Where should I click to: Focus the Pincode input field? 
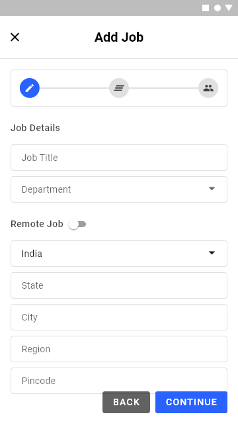[119, 381]
